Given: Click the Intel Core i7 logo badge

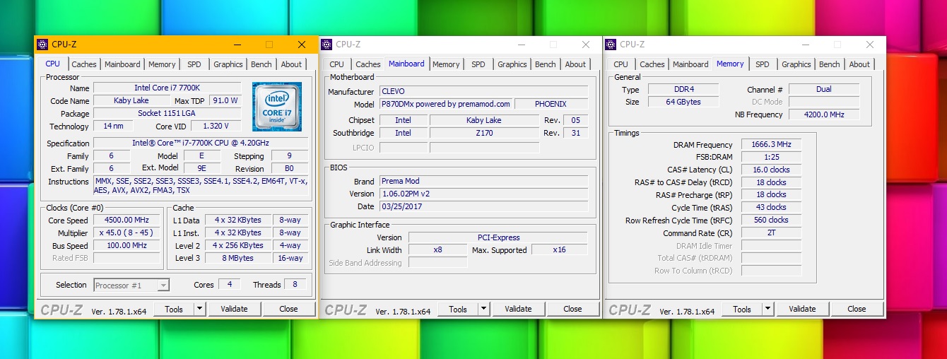Looking at the screenshot, I should [277, 106].
